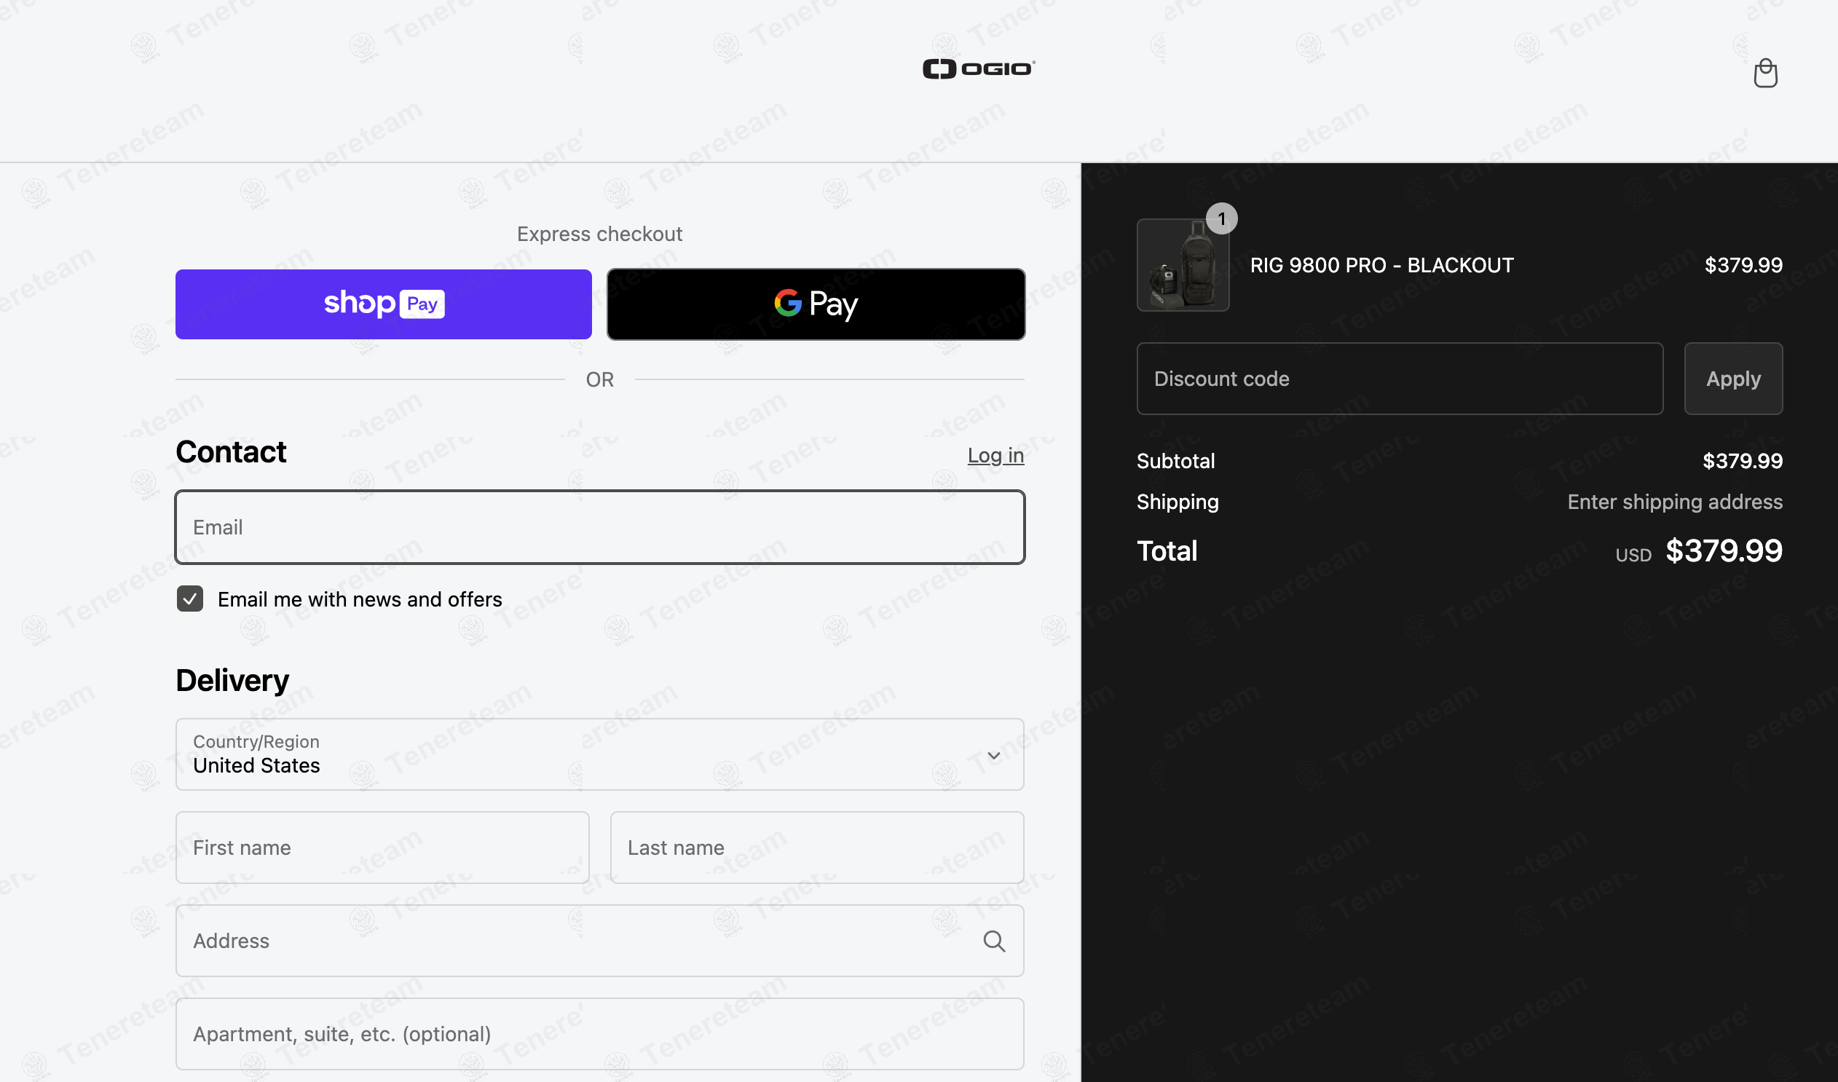Uncheck Email me with news and offers
This screenshot has height=1082, width=1838.
click(190, 599)
